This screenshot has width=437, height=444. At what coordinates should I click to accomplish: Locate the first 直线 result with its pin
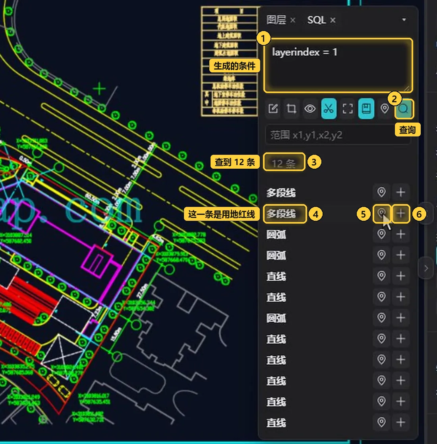pos(381,276)
